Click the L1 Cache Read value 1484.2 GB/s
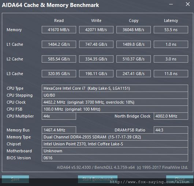The image size is (194, 186). coord(59,44)
